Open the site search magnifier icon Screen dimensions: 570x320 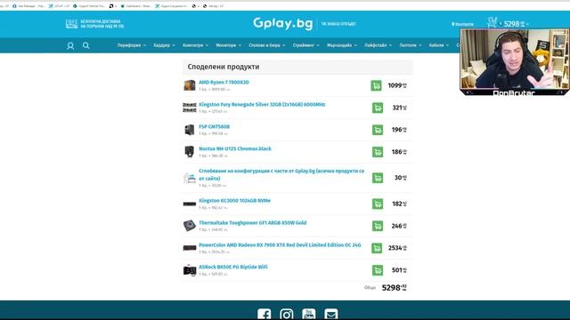(85, 45)
